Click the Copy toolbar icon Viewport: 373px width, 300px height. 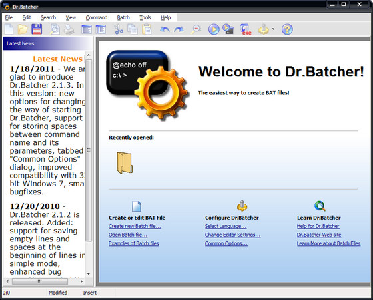pyautogui.click(x=133, y=29)
